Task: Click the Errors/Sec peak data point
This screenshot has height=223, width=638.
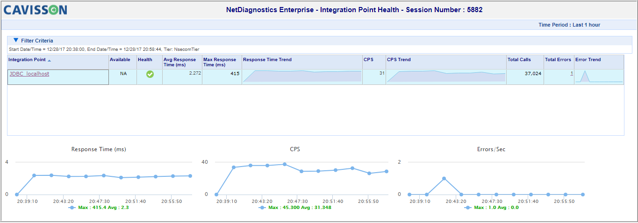Action: pos(444,178)
